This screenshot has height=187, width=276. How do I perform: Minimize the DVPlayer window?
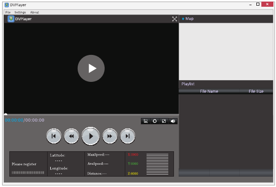(250, 5)
